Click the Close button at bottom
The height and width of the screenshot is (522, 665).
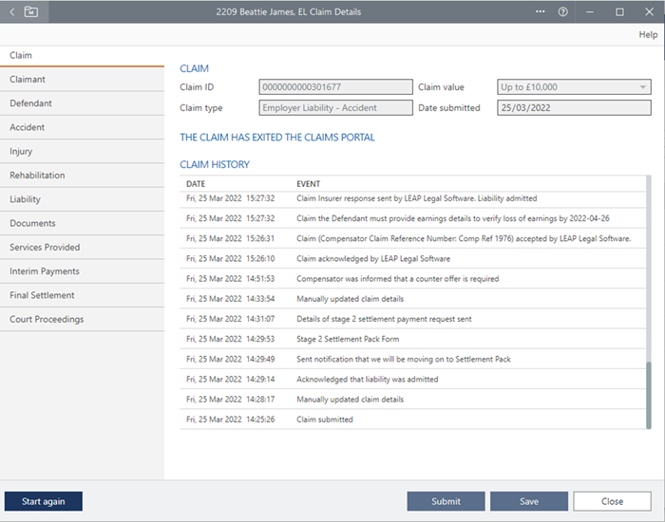pos(612,501)
